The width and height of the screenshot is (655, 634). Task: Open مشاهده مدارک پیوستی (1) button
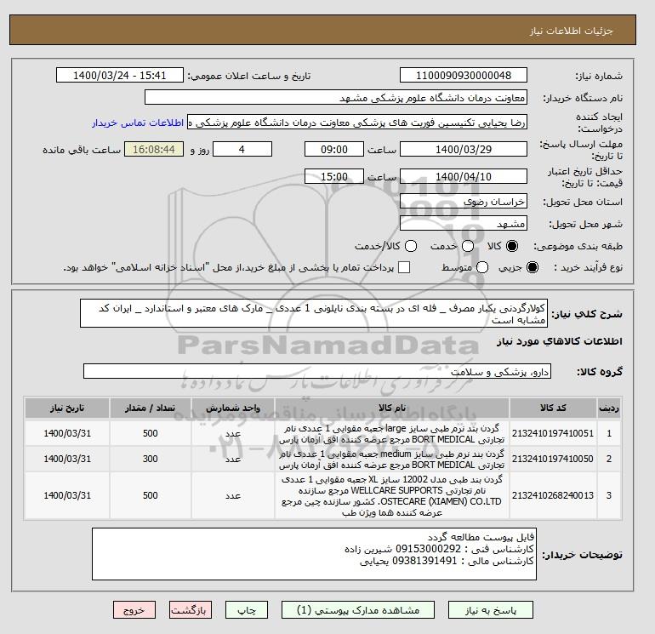coord(357,610)
